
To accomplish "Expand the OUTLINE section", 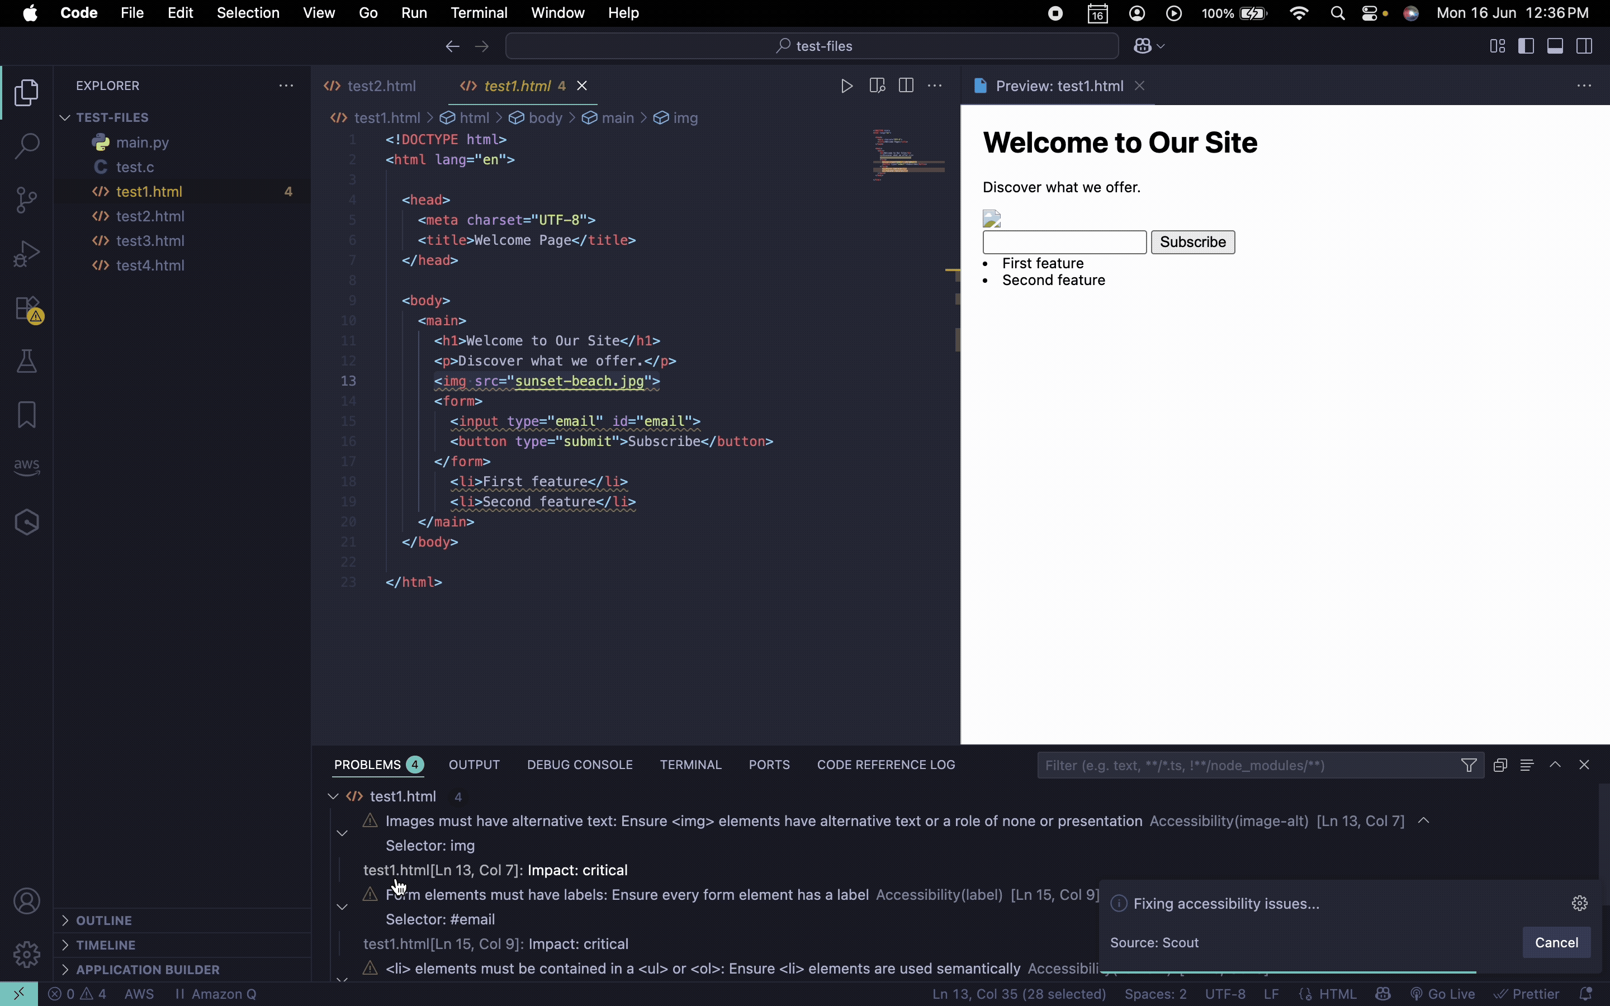I will pyautogui.click(x=104, y=920).
